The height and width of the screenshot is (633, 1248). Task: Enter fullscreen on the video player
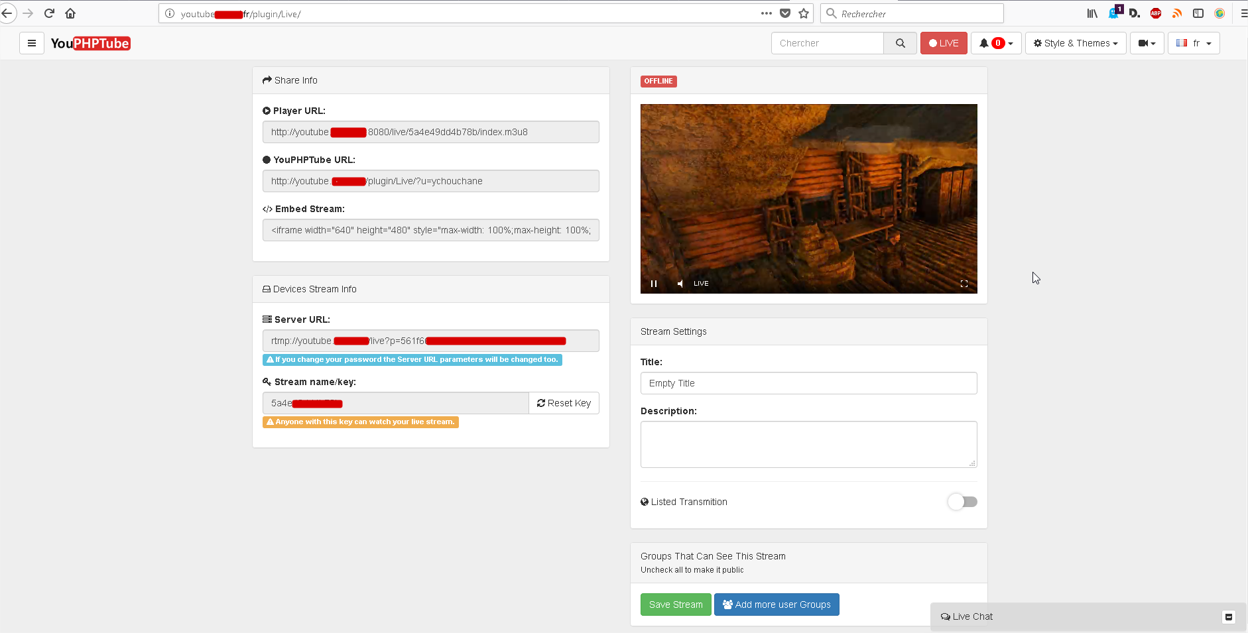click(x=964, y=284)
